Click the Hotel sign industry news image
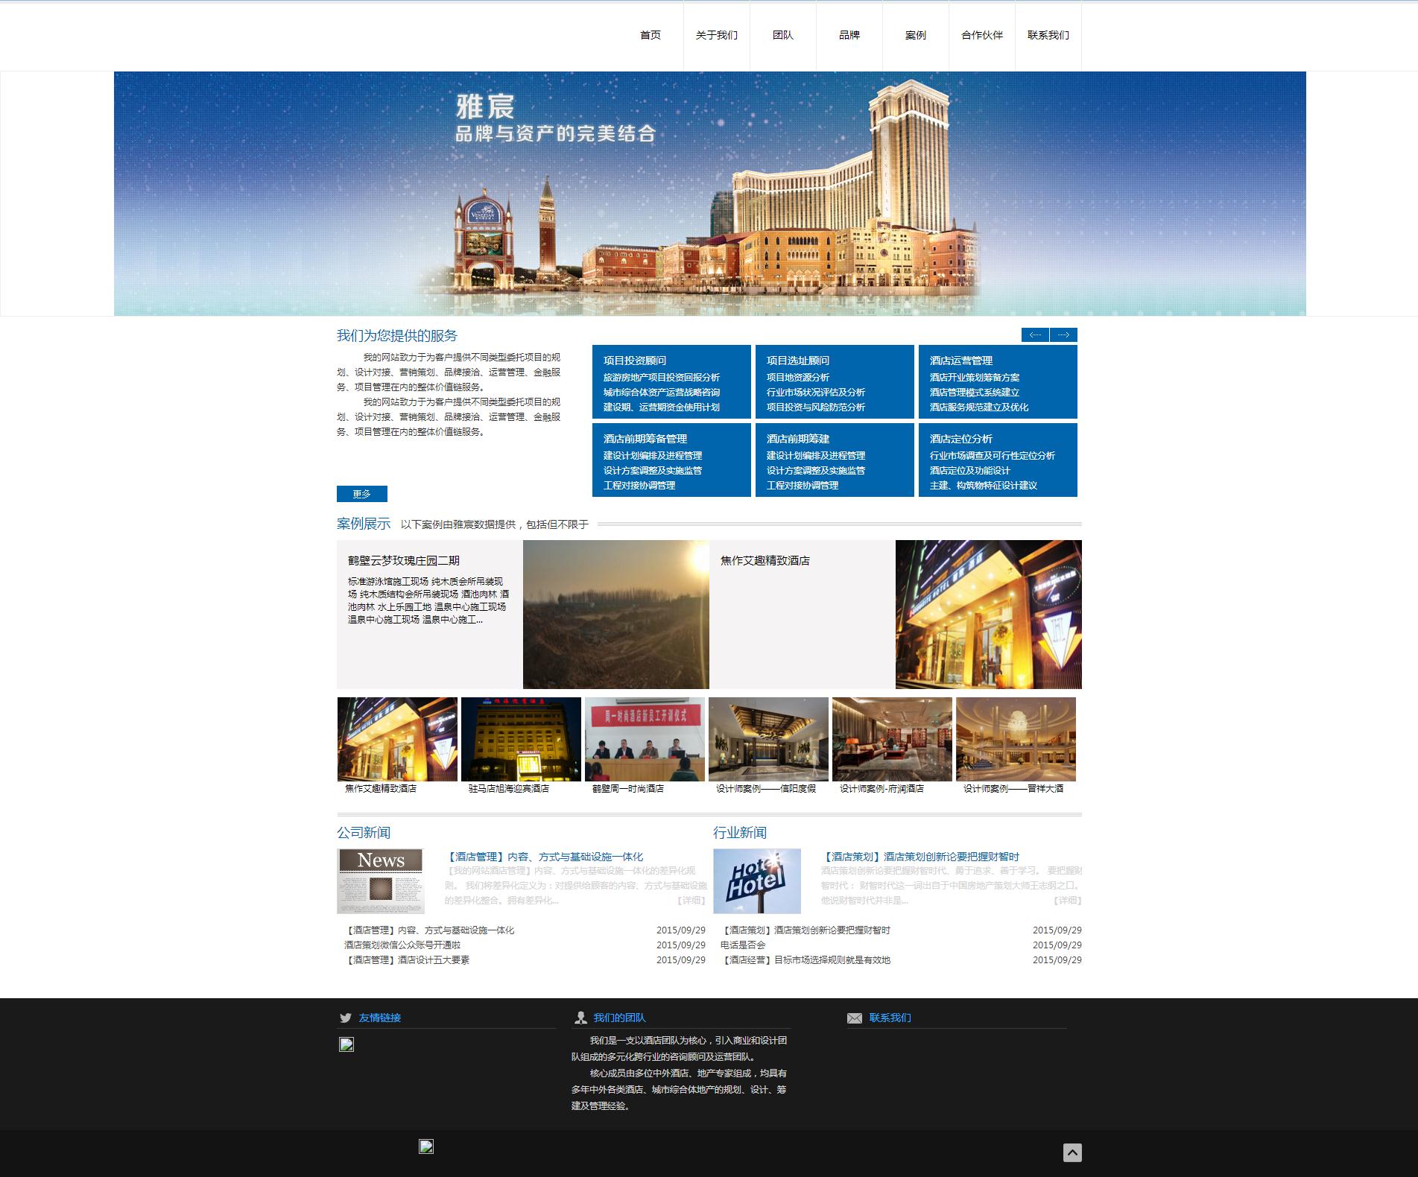1418x1177 pixels. tap(757, 881)
